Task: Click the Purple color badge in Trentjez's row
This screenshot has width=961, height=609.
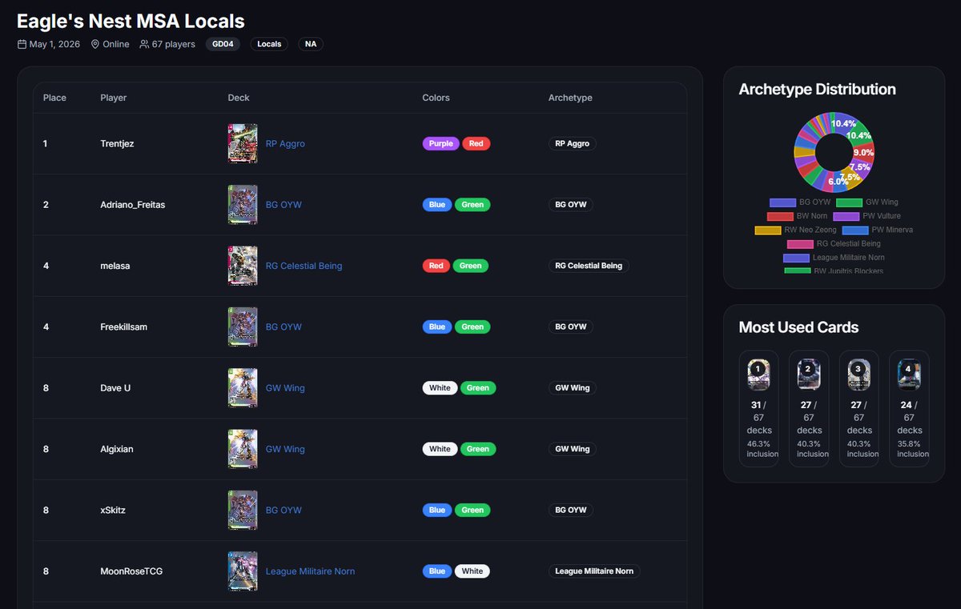Action: [x=440, y=144]
